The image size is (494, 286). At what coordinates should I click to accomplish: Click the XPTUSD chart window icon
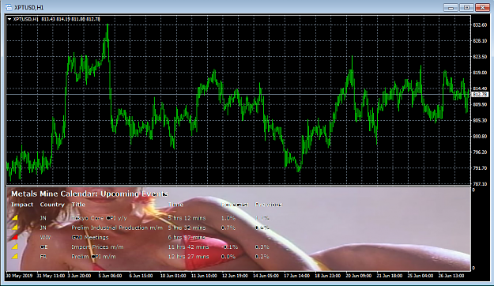9,7
